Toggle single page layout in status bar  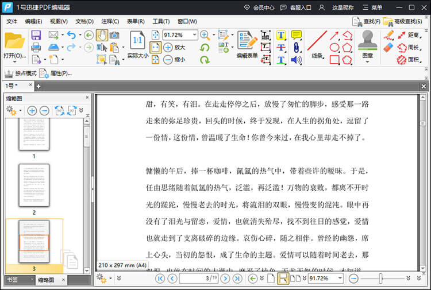click(x=271, y=279)
